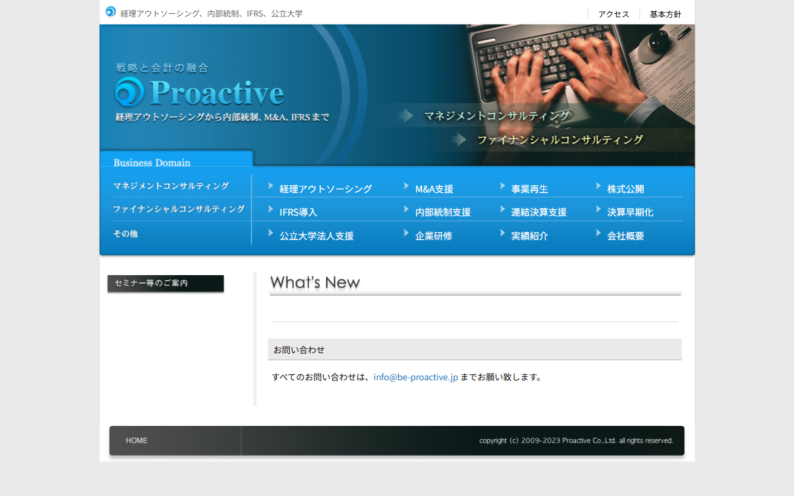Click the Proactive swirl logo in the banner

pyautogui.click(x=129, y=92)
